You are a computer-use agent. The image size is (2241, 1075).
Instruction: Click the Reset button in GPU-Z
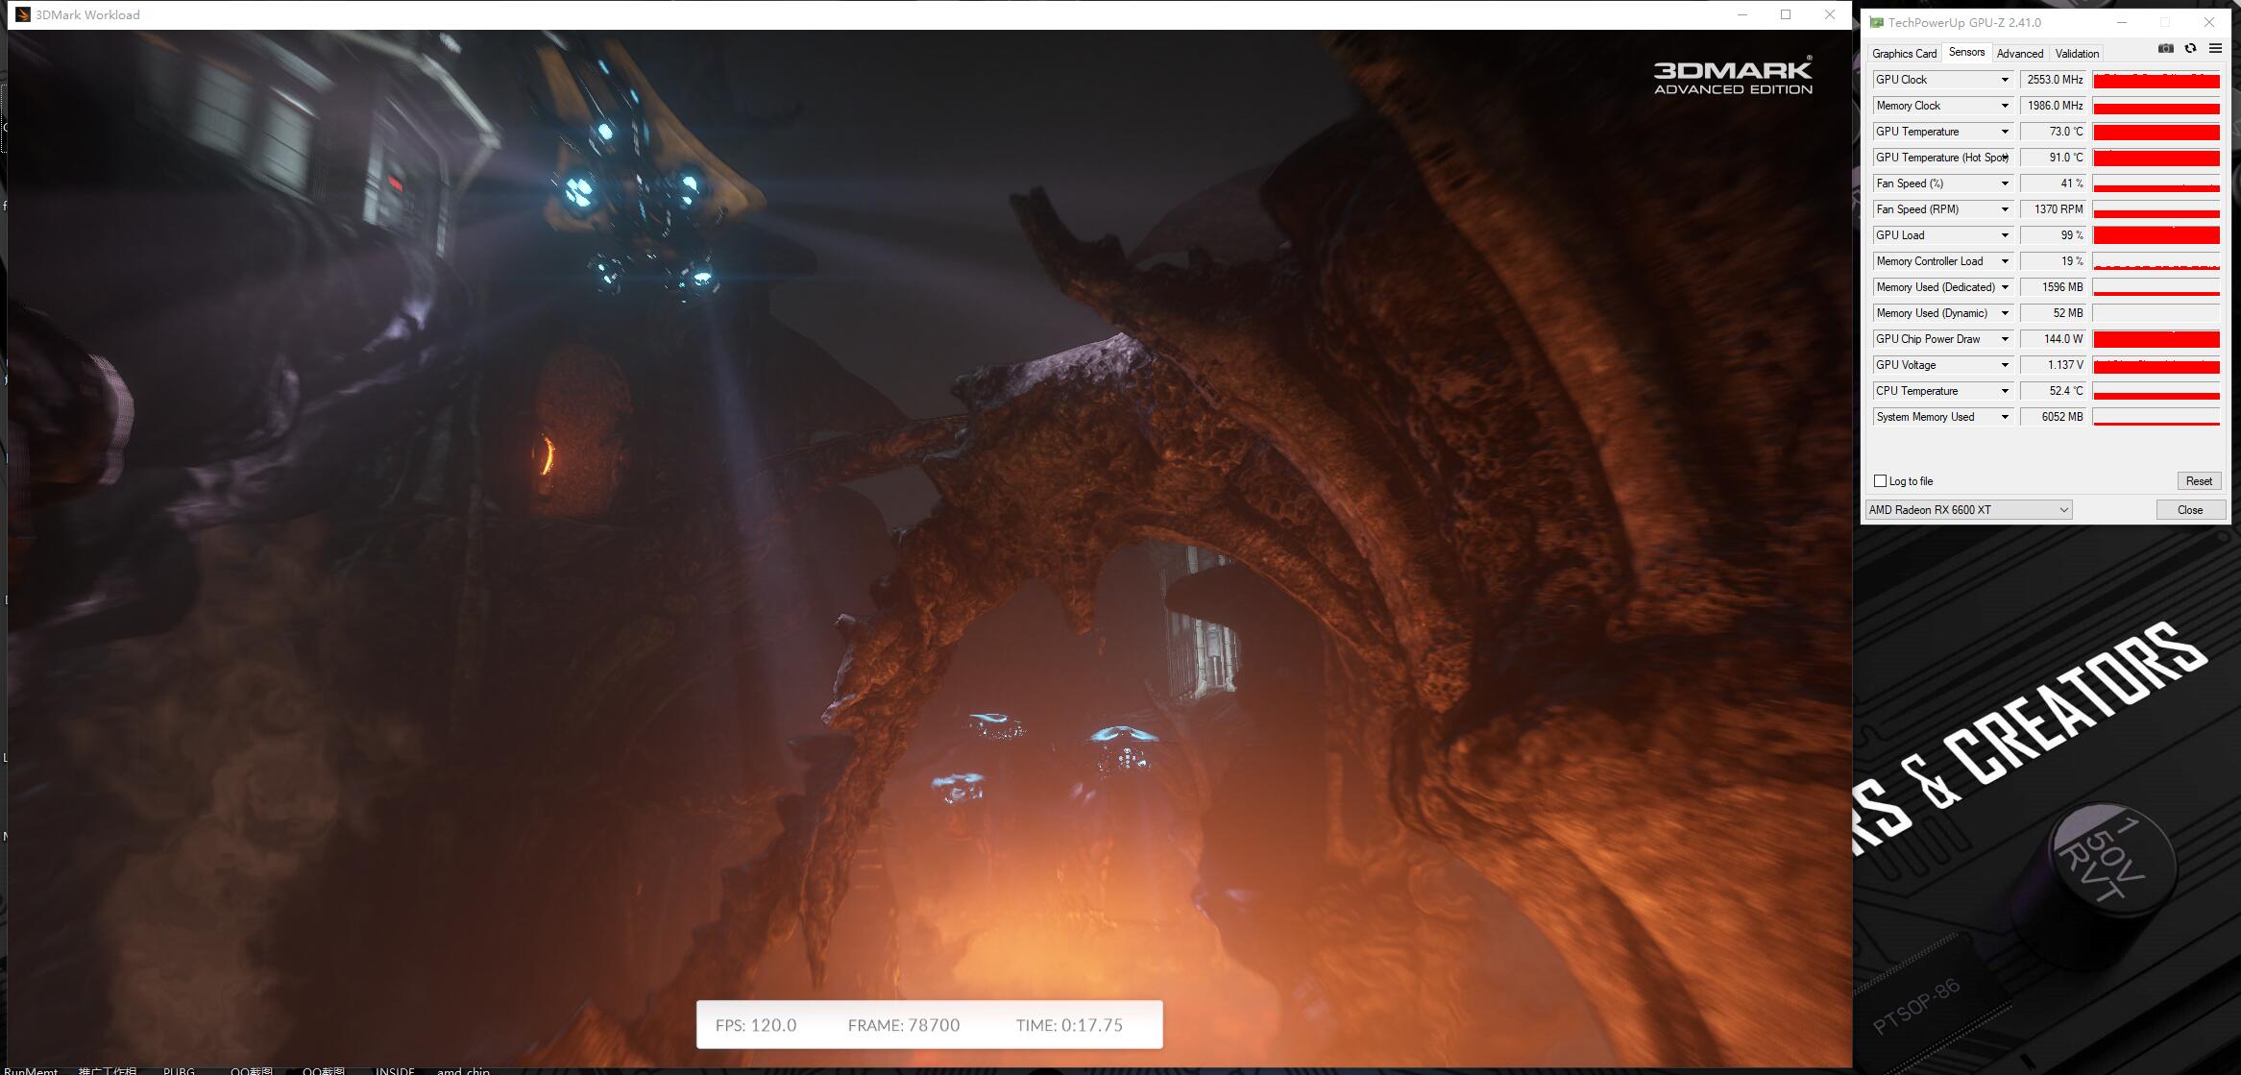tap(2198, 481)
